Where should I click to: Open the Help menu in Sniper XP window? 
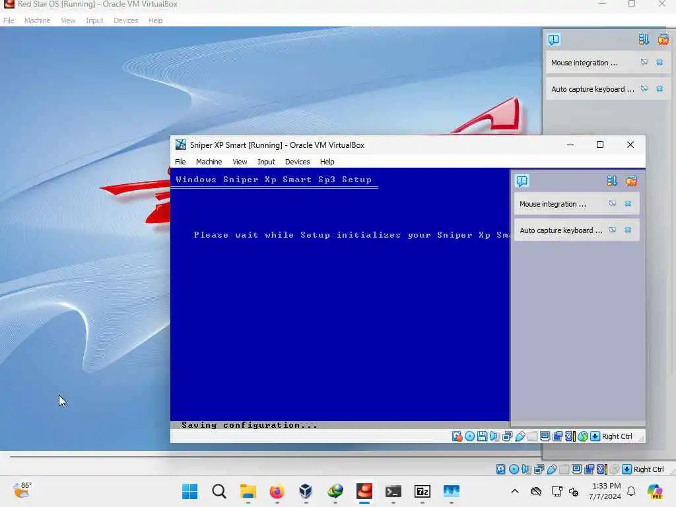click(327, 162)
